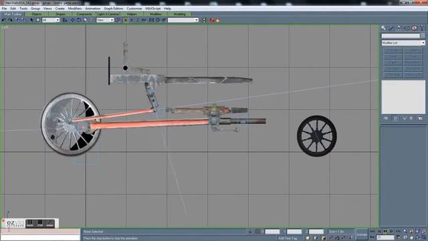This screenshot has width=428, height=241.
Task: Open the selection filter 'All' dropdown
Action: 51,20
